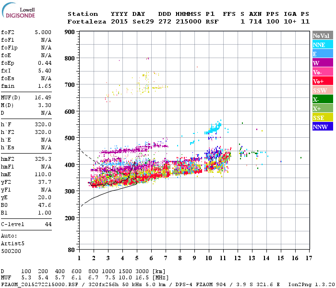Click the 500200 version number

11,251
